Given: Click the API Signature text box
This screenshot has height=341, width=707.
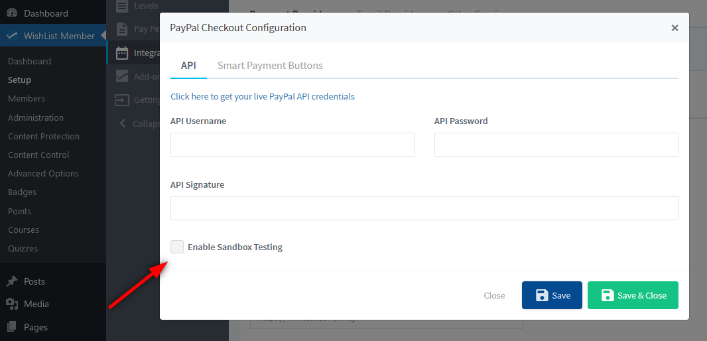Looking at the screenshot, I should coord(424,208).
